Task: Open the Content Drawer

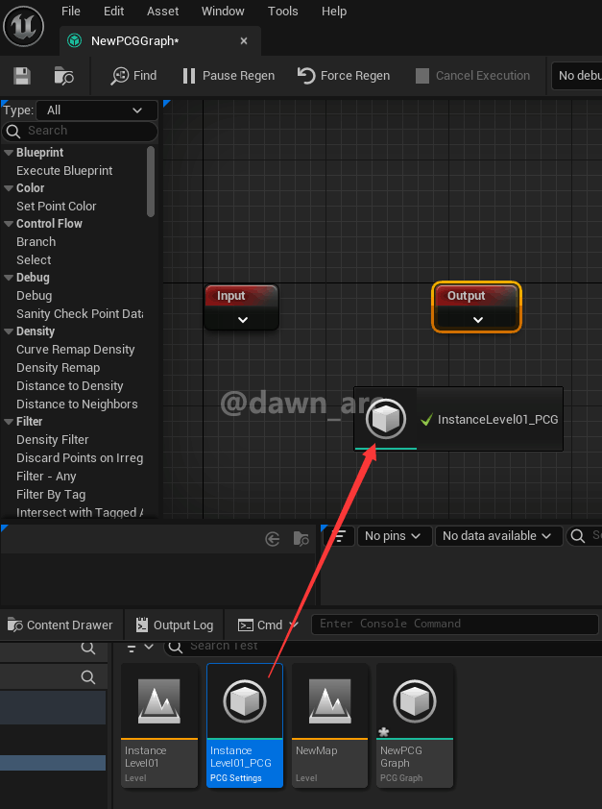Action: pyautogui.click(x=60, y=625)
